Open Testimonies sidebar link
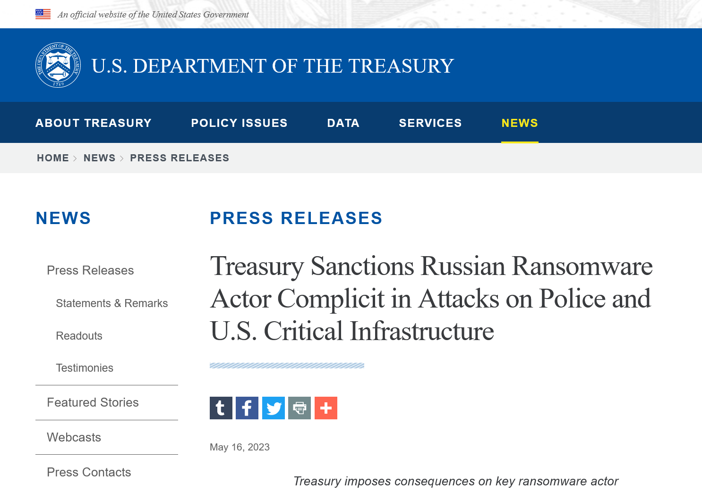 click(x=85, y=368)
